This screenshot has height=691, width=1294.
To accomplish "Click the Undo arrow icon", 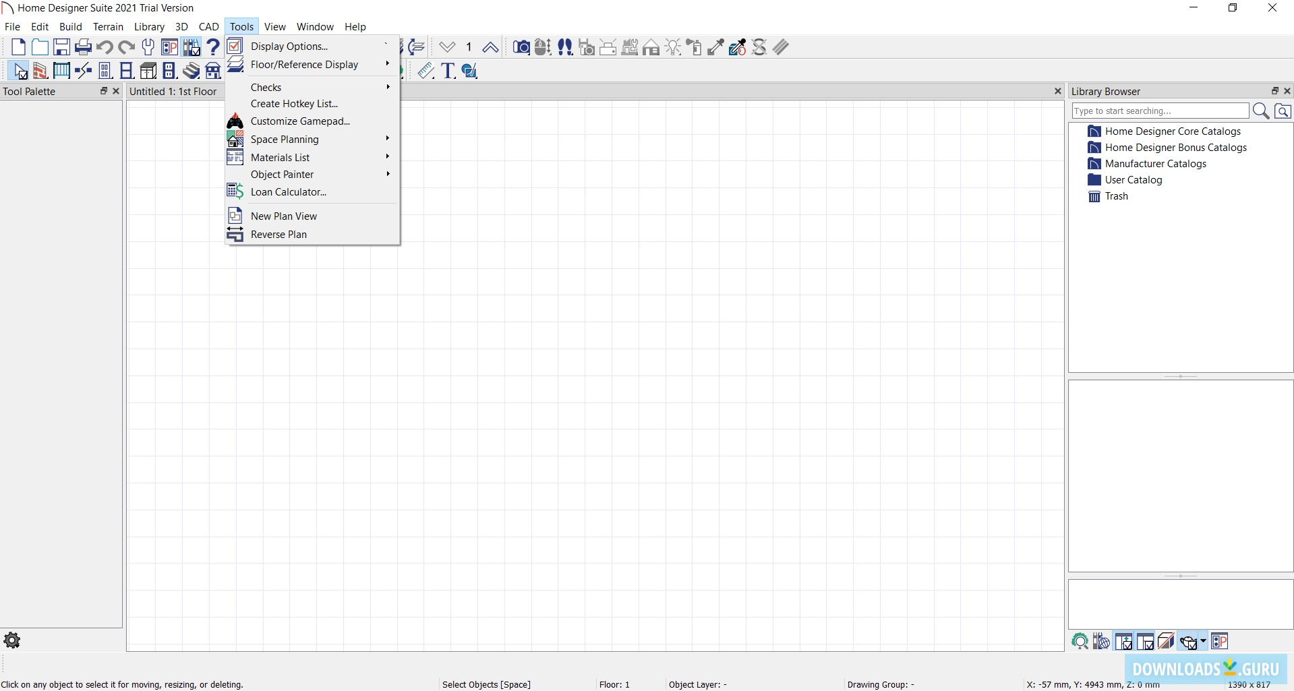I will 105,47.
